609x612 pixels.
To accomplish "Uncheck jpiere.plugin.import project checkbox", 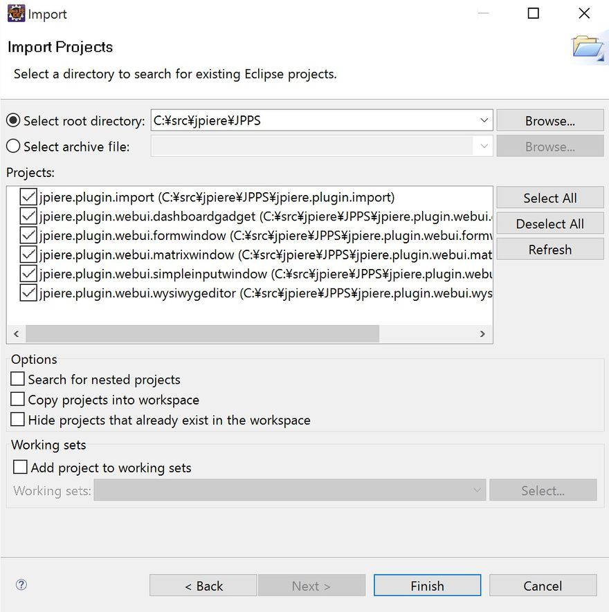I will pos(28,197).
